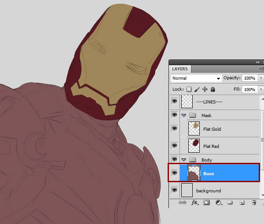This screenshot has height=224, width=264.
Task: Select the 'Flat Gold' layer name
Action: tap(212, 129)
